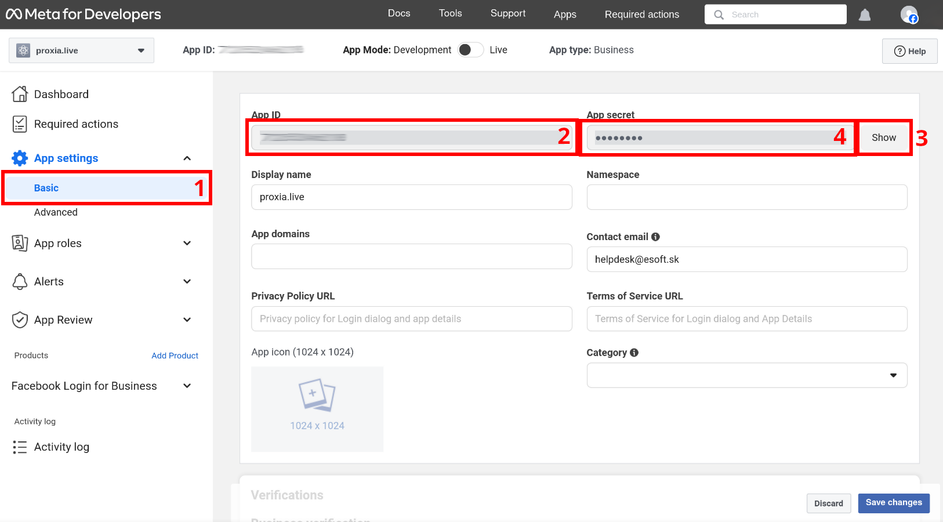Viewport: 943px width, 522px height.
Task: Open the proxia.live app selector dropdown
Action: pyautogui.click(x=81, y=50)
